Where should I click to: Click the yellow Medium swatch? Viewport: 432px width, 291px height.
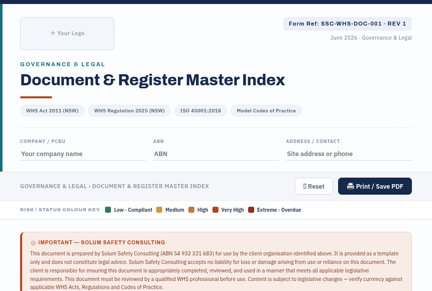pyautogui.click(x=159, y=210)
